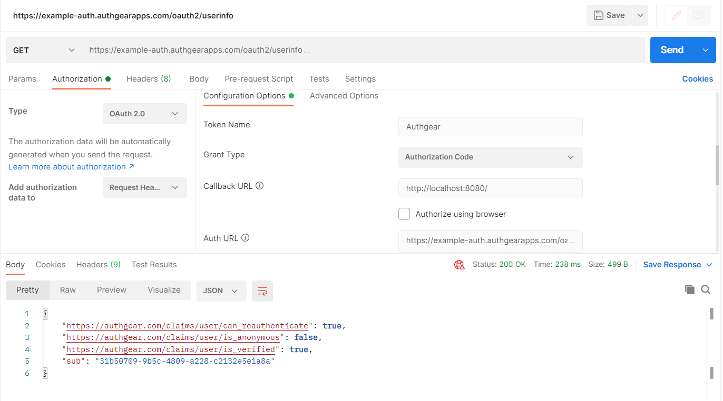
Task: Select the Pretty view button
Action: pyautogui.click(x=27, y=290)
